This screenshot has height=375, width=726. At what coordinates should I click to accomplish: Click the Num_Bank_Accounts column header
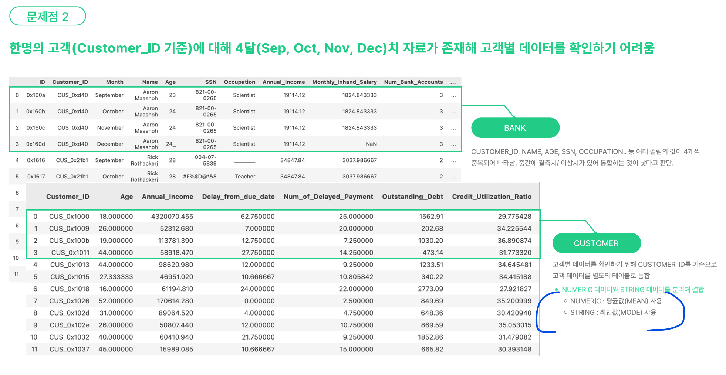tap(413, 82)
